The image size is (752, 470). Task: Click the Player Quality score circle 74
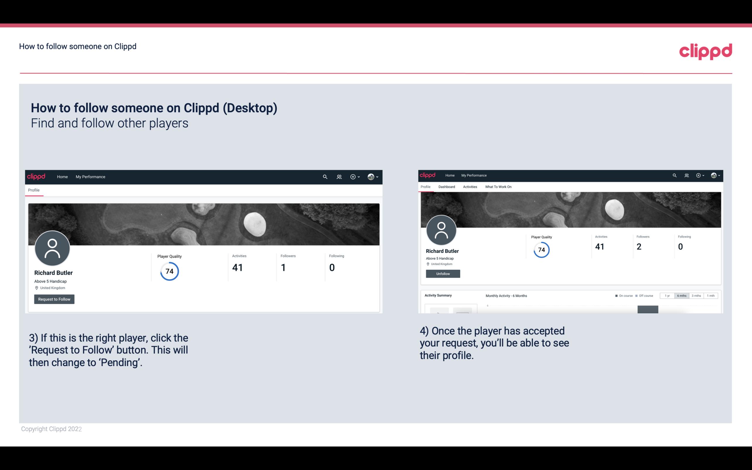170,271
